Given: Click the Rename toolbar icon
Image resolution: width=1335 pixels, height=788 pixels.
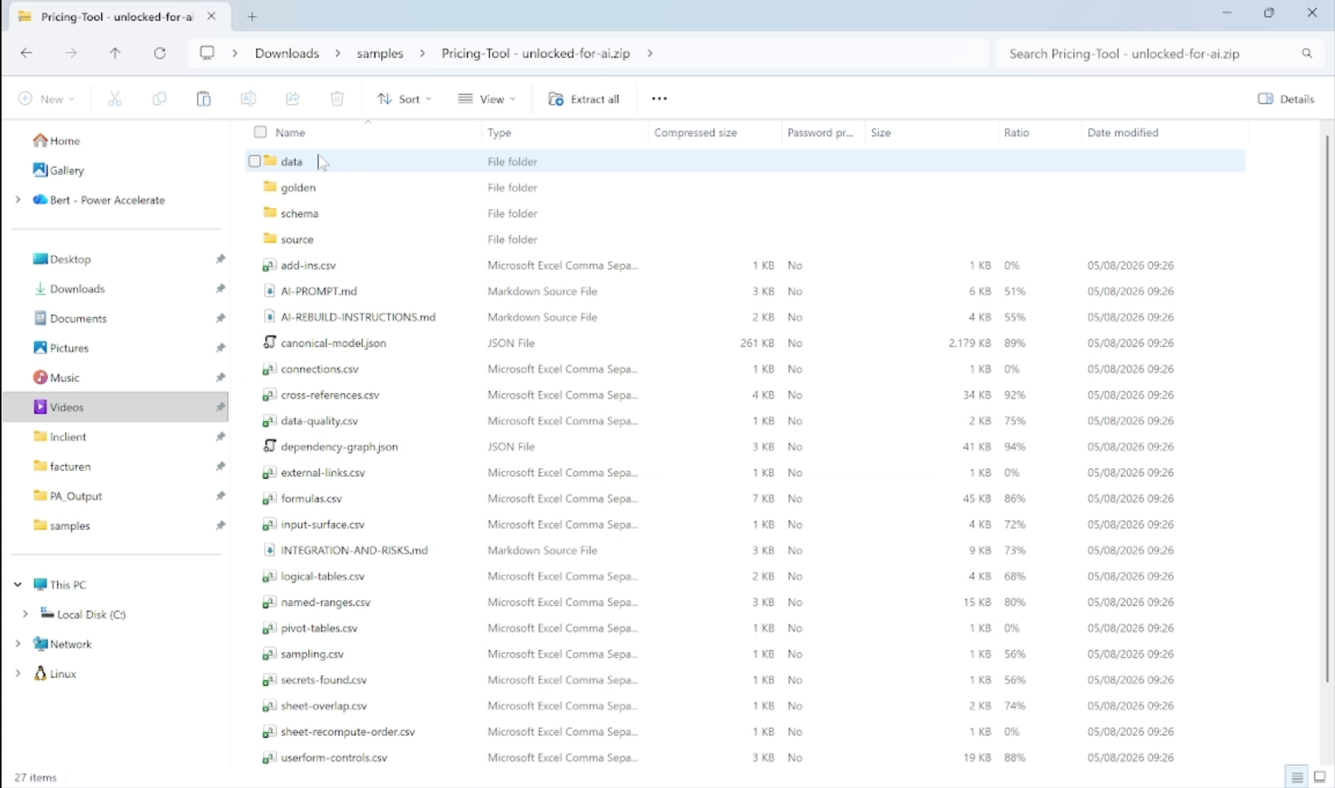Looking at the screenshot, I should tap(248, 99).
